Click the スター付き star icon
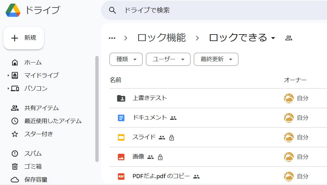 coord(15,134)
